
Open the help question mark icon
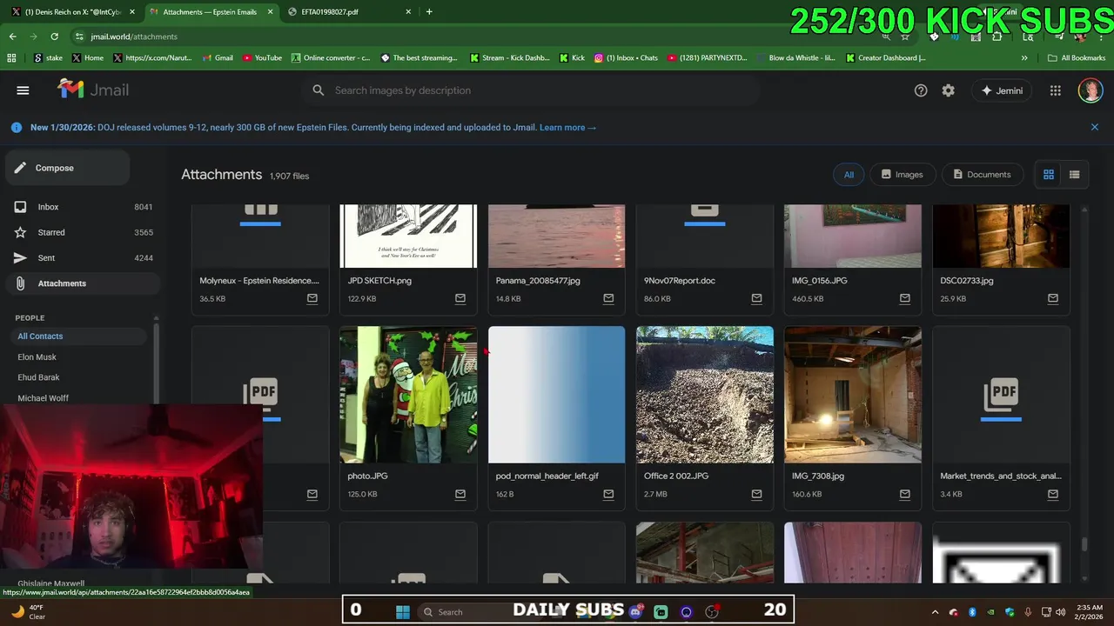[921, 90]
